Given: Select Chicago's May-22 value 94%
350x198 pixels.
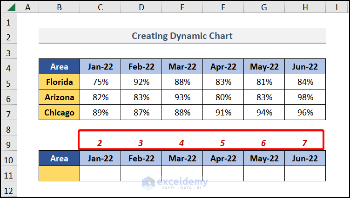Looking at the screenshot, I should 264,112.
